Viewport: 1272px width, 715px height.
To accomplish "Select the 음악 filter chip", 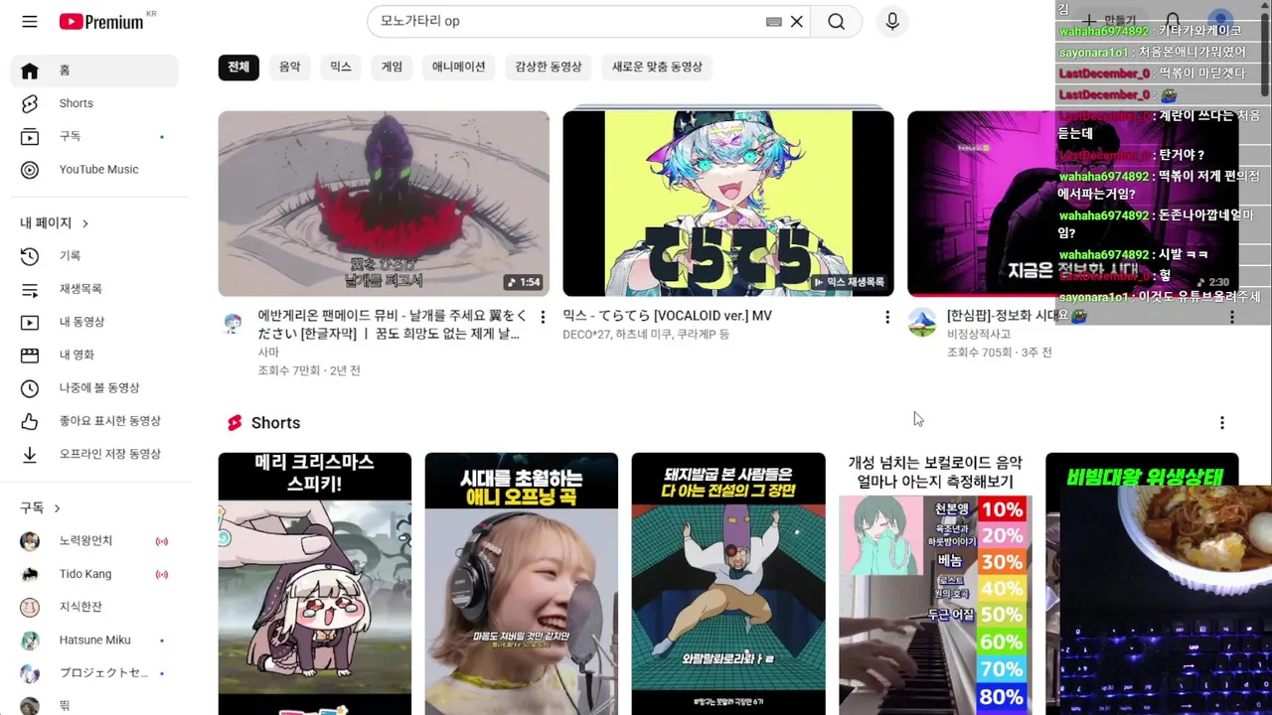I will tap(289, 67).
